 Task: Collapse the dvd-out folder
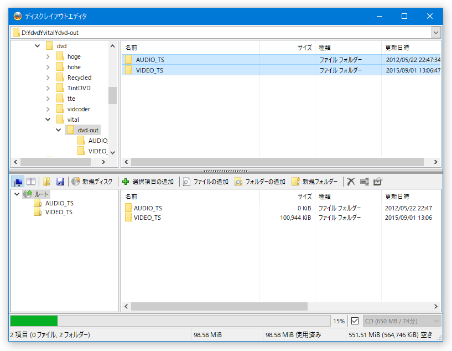point(58,130)
